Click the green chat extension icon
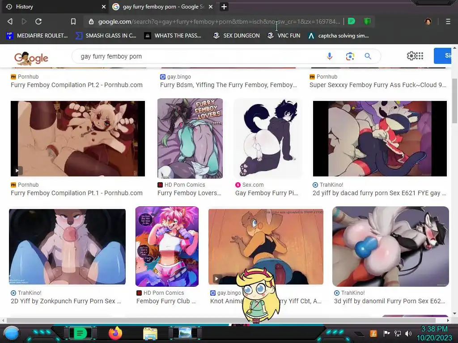The width and height of the screenshot is (458, 343). pyautogui.click(x=352, y=21)
